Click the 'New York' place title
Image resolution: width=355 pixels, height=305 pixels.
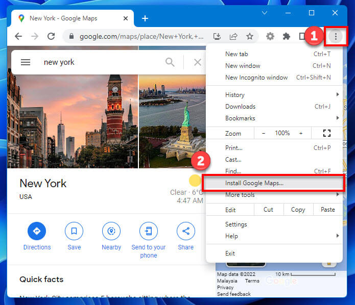[43, 183]
